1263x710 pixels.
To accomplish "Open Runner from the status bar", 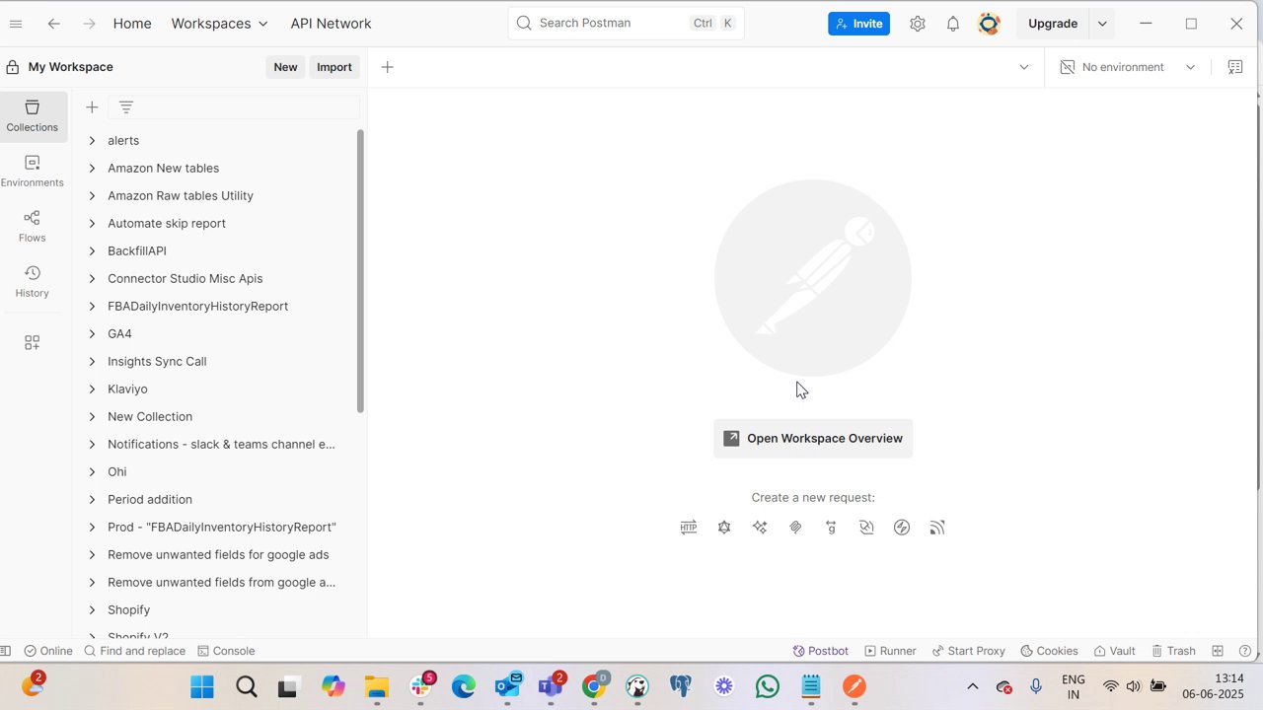I will click(890, 651).
